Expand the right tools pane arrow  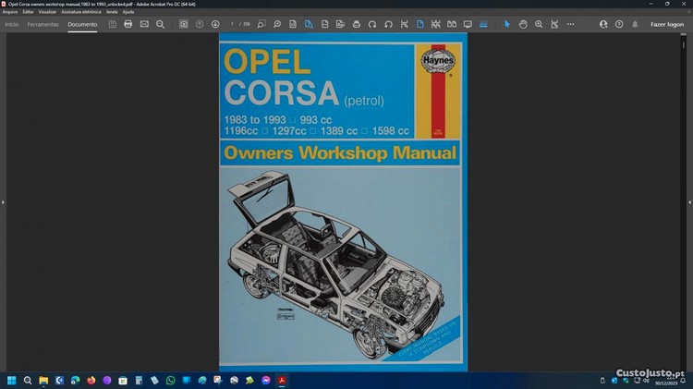point(689,201)
